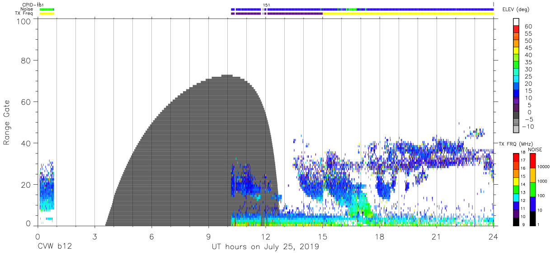
Task: Click the '151' CPID marker near hour 12
Action: click(x=266, y=5)
